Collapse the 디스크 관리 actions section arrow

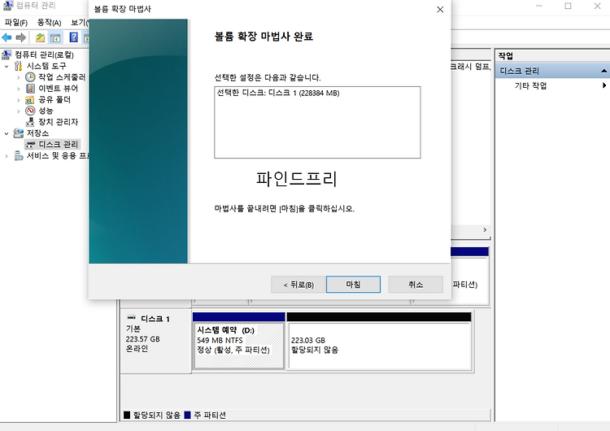(603, 71)
